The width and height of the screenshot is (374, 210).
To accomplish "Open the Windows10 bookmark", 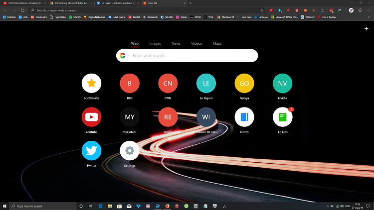I will pyautogui.click(x=225, y=17).
